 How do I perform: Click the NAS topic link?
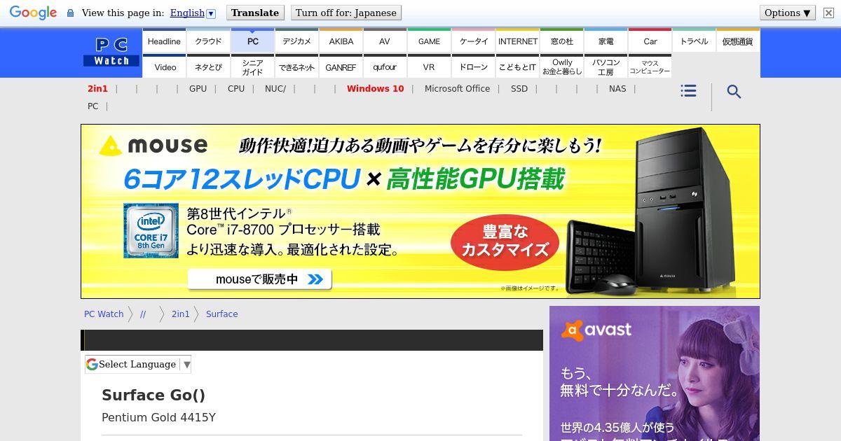(x=617, y=88)
